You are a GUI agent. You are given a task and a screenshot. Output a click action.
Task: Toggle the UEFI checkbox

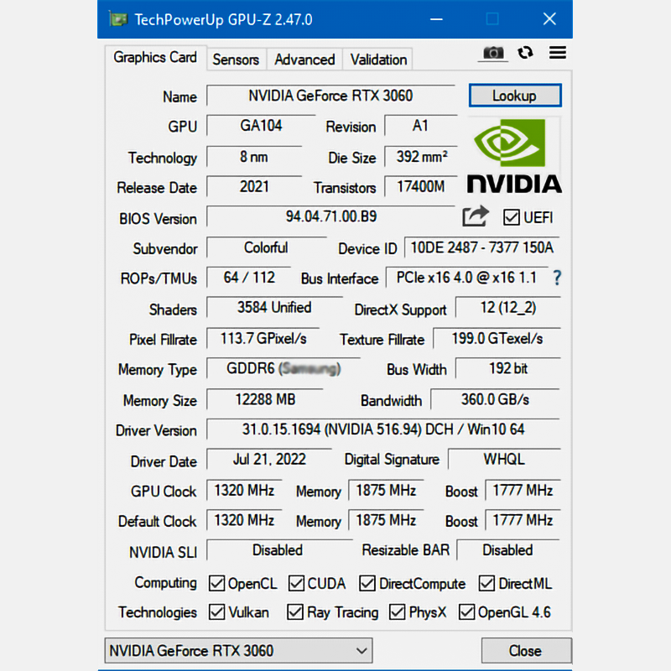(x=511, y=218)
